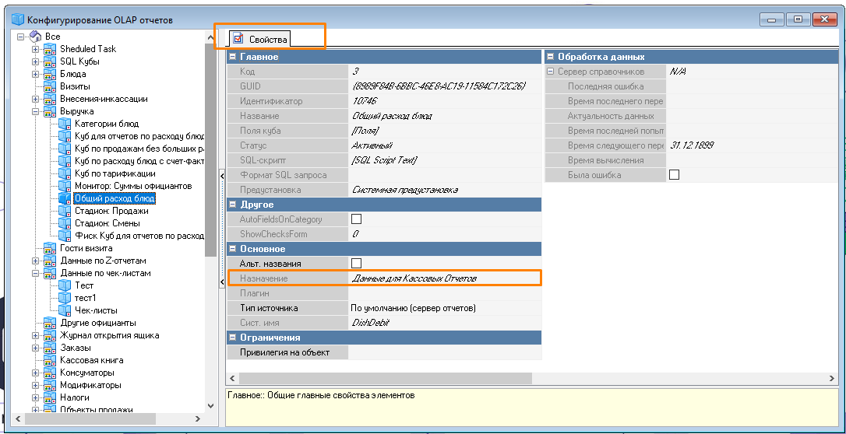Click the folder icon beside Кассовая книга
Screen dimensions: 846x434
tap(50, 360)
